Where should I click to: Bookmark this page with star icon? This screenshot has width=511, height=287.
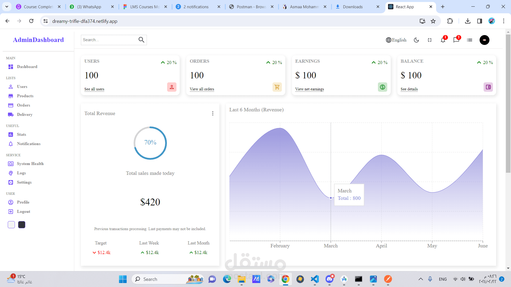[x=433, y=21]
